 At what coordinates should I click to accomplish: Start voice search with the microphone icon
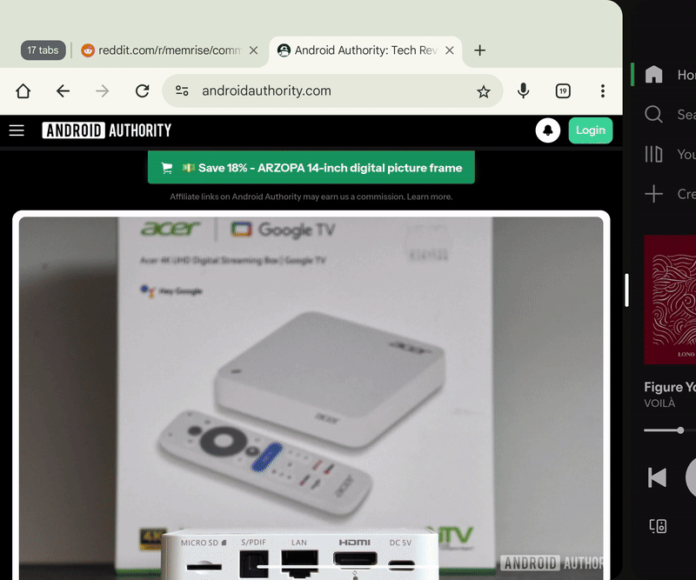523,90
